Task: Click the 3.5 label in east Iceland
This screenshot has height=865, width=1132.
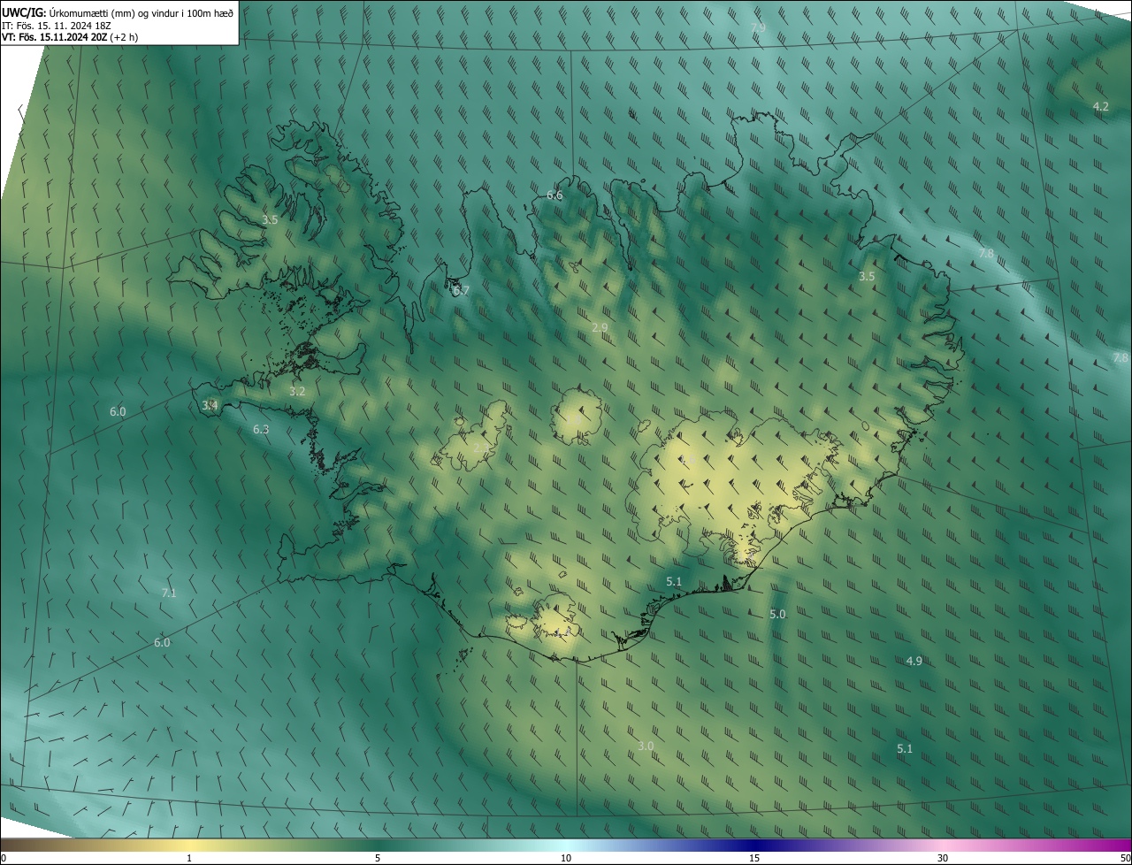Action: click(x=867, y=276)
